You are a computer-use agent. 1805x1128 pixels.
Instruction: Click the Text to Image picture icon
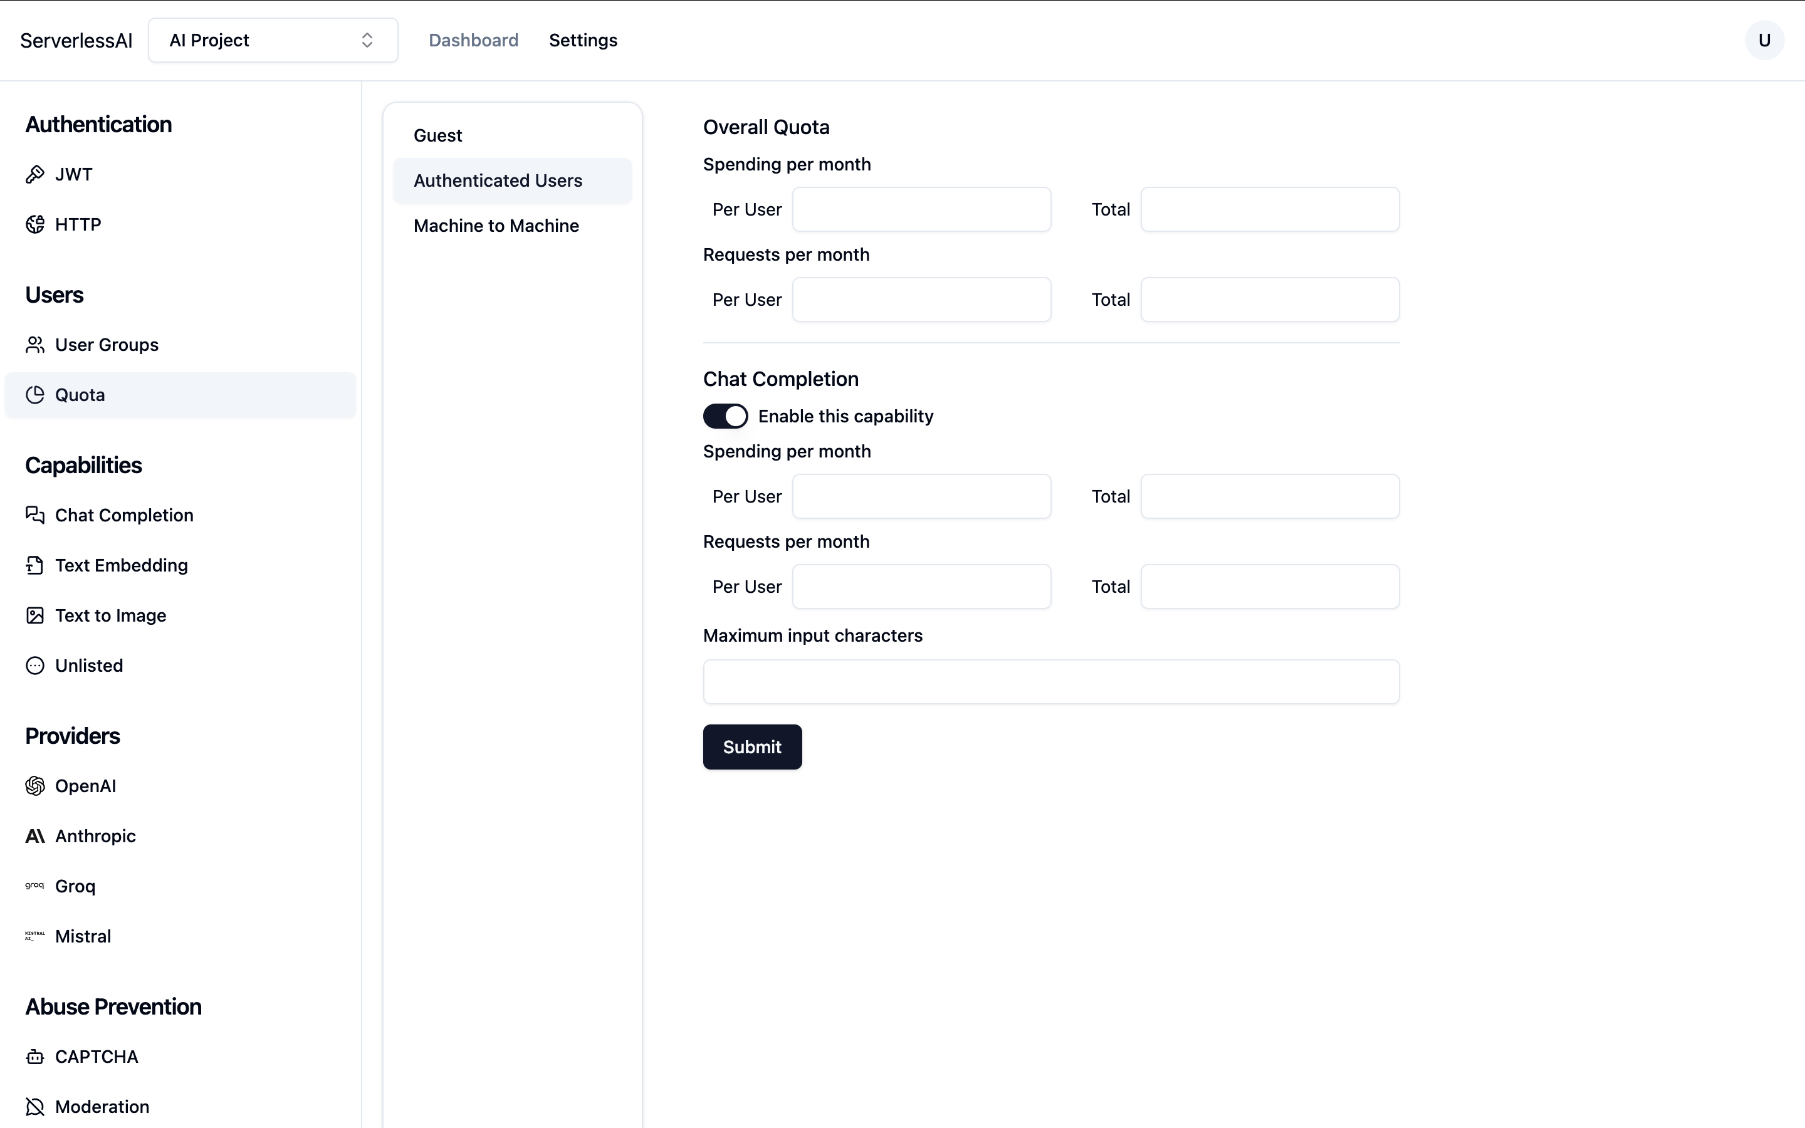click(35, 615)
